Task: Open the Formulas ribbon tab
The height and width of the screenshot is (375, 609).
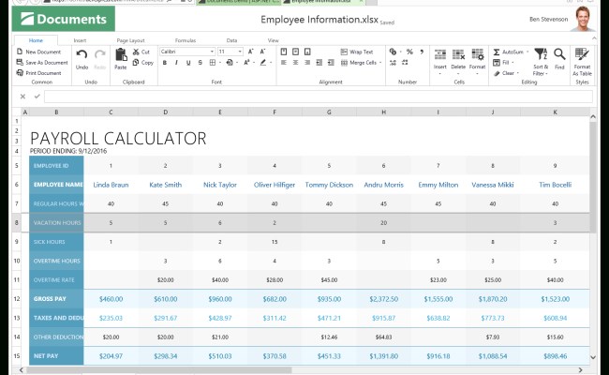Action: click(x=186, y=40)
